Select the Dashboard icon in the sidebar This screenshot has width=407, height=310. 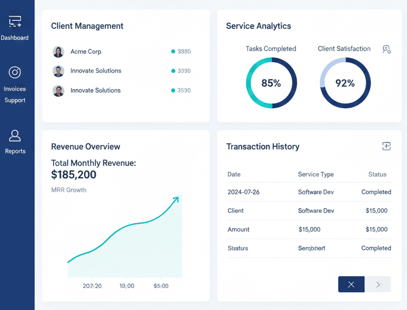point(15,21)
